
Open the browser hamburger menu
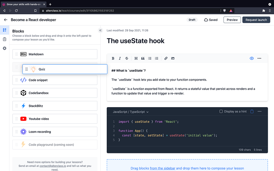(270, 11)
